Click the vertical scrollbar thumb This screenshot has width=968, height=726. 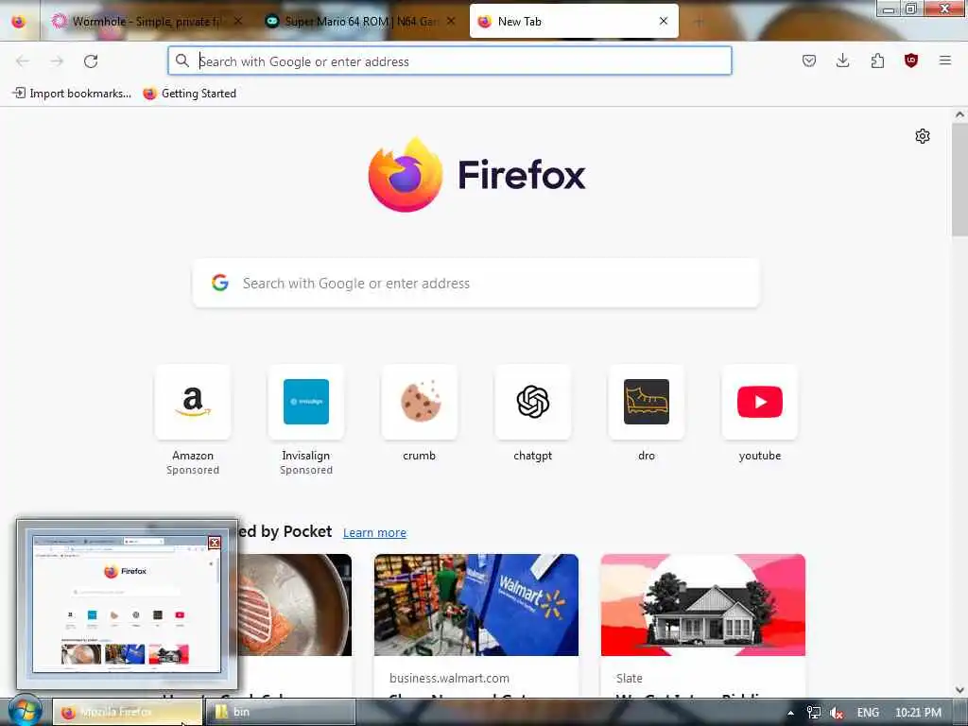coord(959,179)
